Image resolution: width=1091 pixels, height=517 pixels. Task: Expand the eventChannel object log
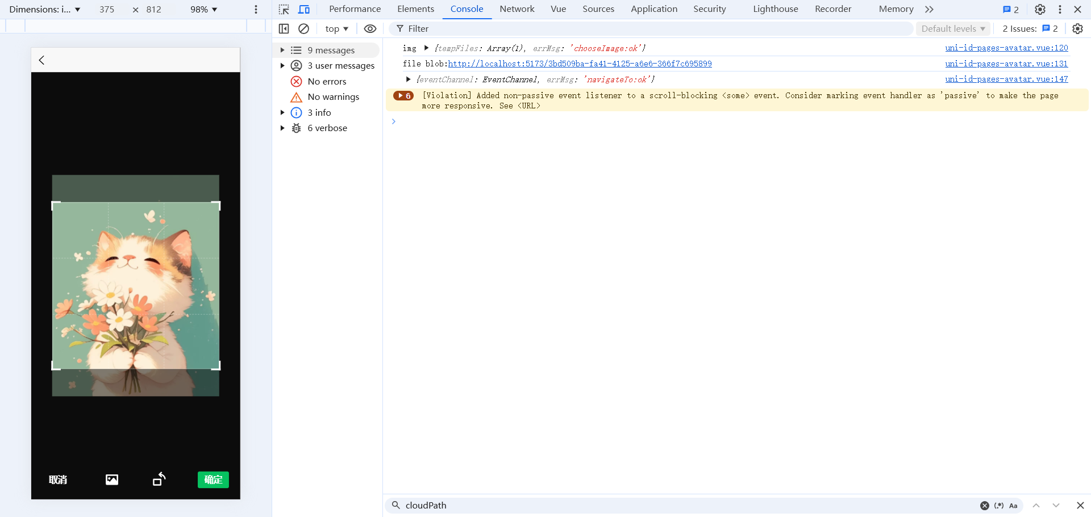pyautogui.click(x=408, y=79)
